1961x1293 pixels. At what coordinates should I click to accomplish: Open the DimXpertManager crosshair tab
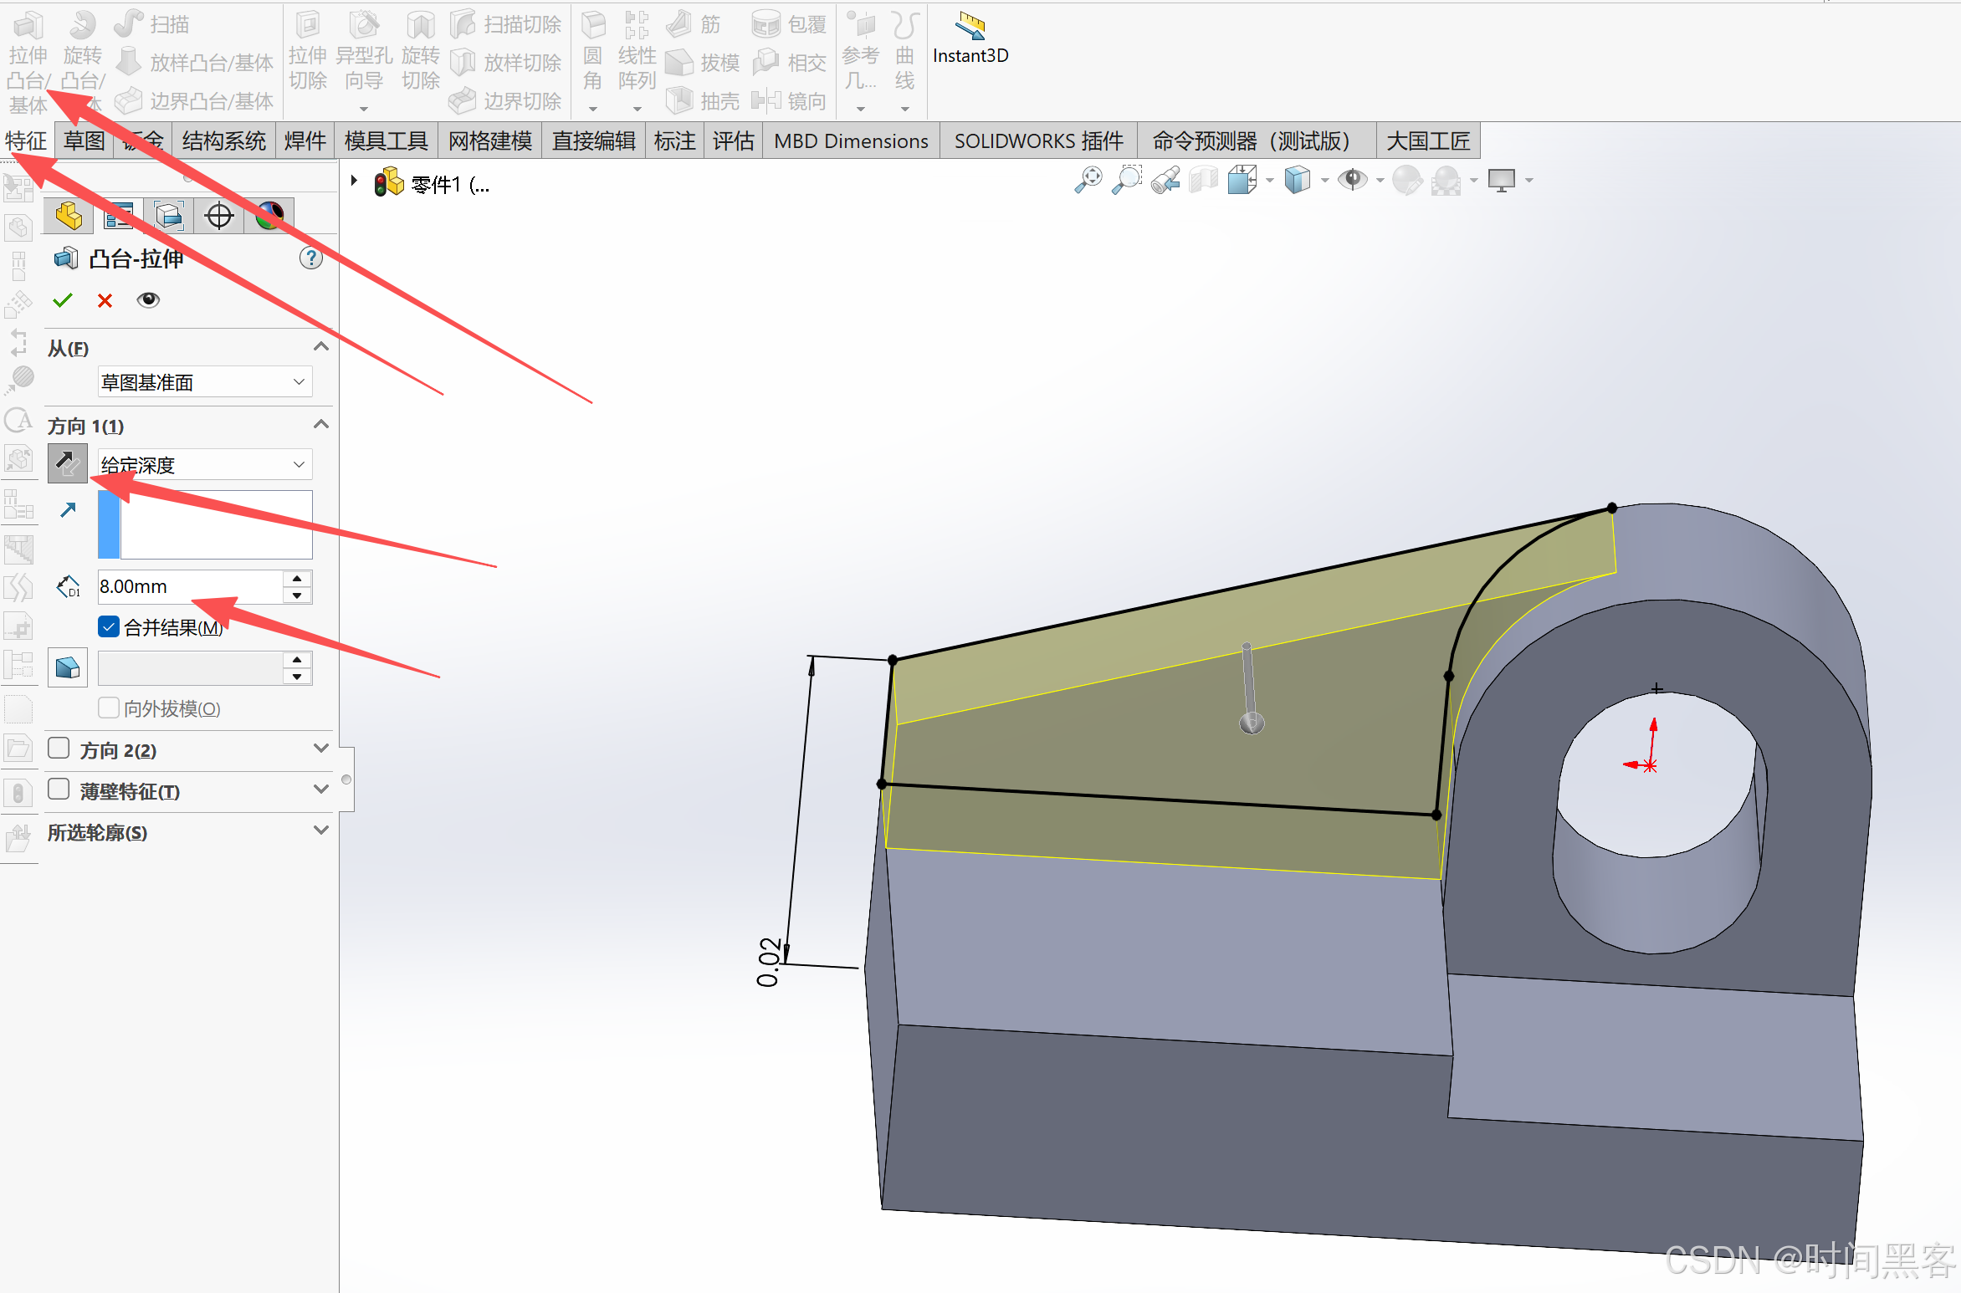tap(219, 217)
